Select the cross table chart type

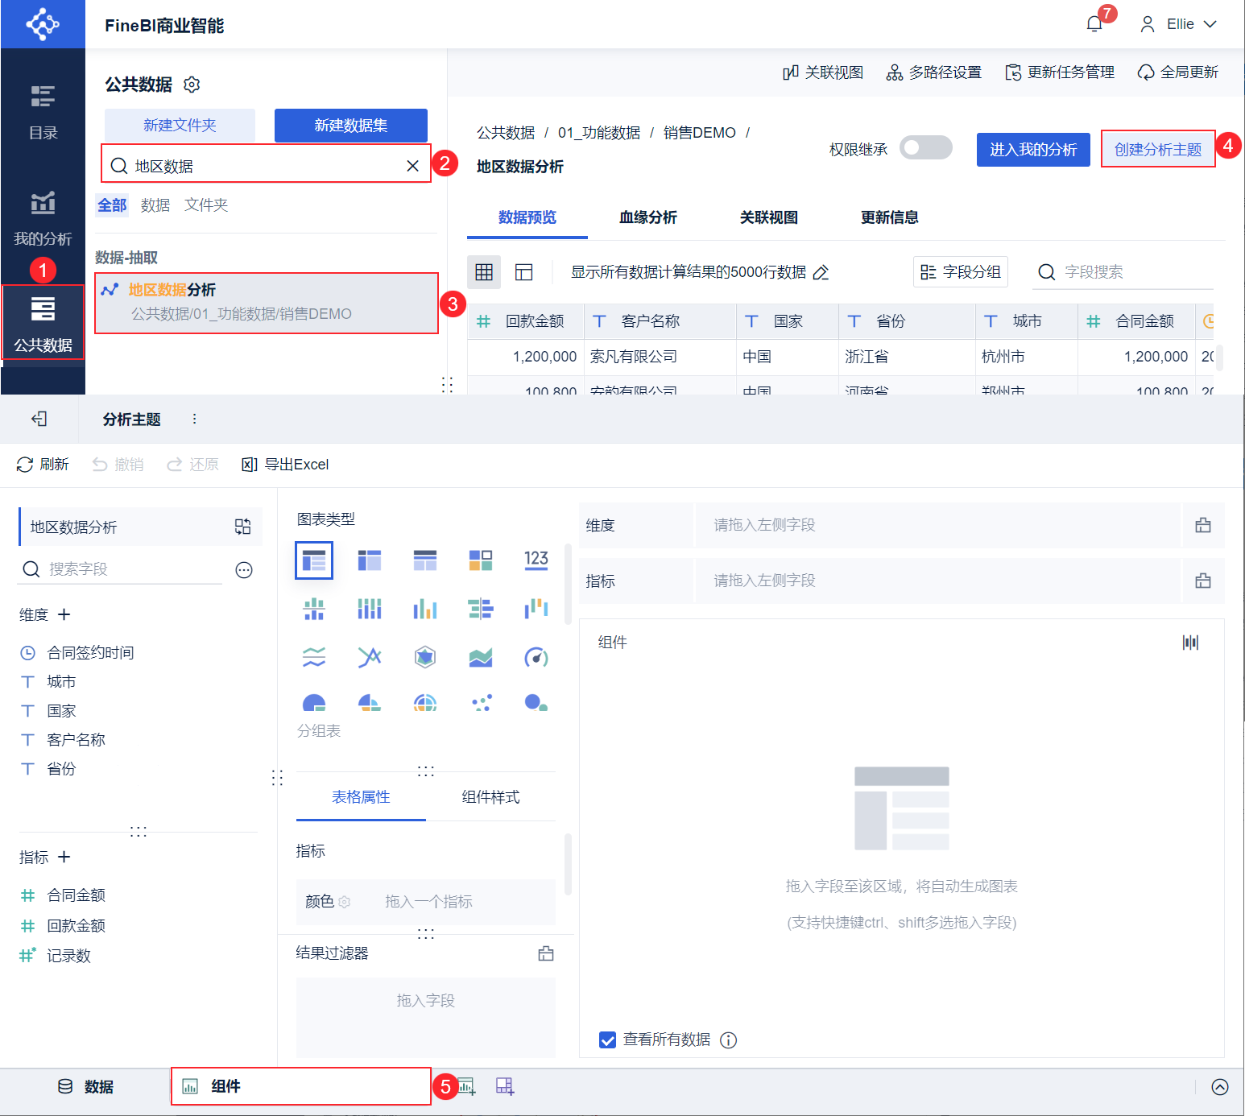tap(370, 560)
